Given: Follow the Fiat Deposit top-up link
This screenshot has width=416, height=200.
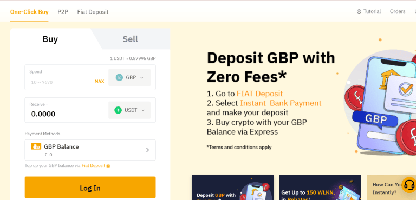Looking at the screenshot, I should 93,166.
